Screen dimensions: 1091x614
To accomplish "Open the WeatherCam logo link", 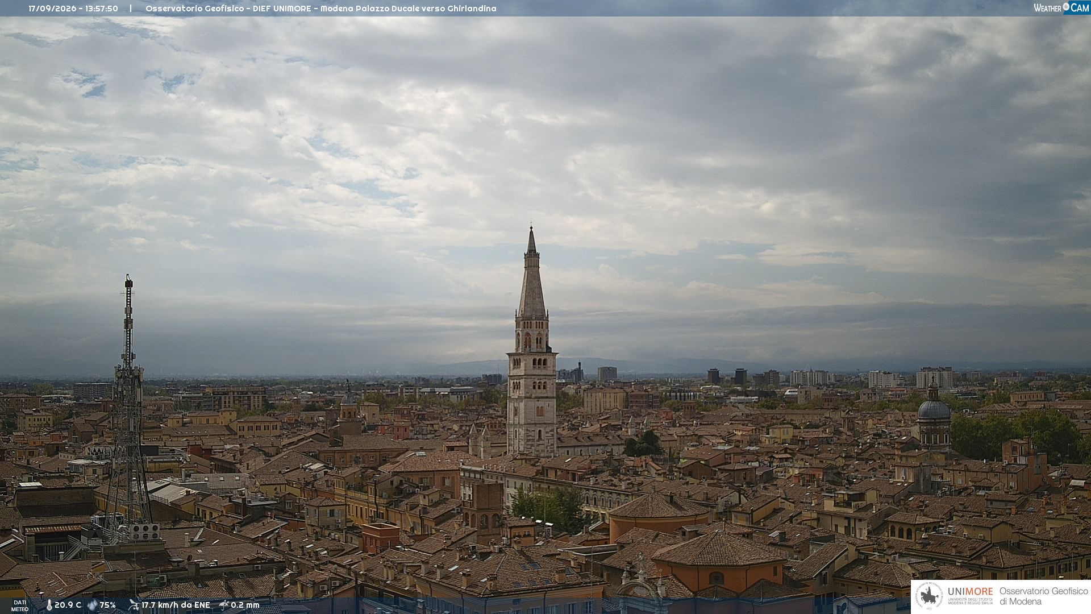I will 1061,8.
